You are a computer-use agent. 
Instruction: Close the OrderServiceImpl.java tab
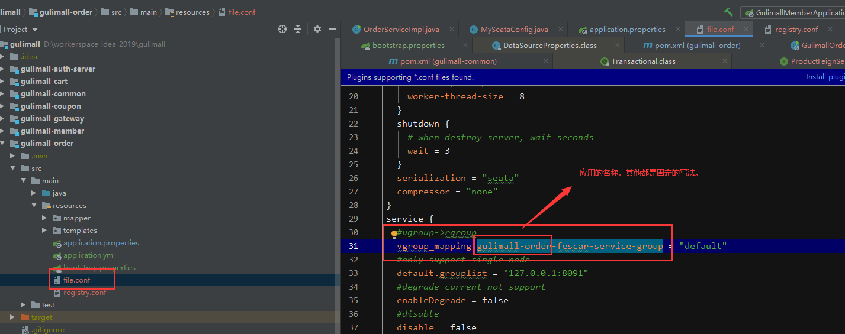pos(452,29)
